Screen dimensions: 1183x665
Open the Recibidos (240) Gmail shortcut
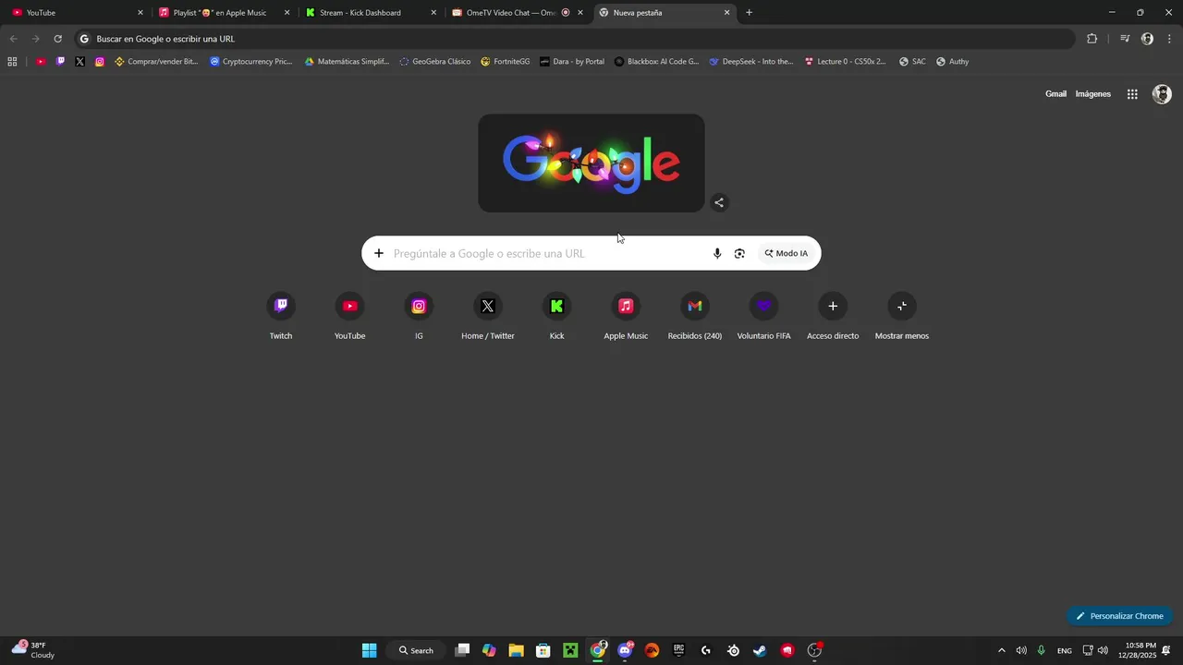tap(695, 316)
